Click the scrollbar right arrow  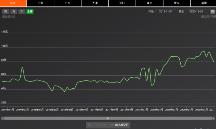[213, 118]
